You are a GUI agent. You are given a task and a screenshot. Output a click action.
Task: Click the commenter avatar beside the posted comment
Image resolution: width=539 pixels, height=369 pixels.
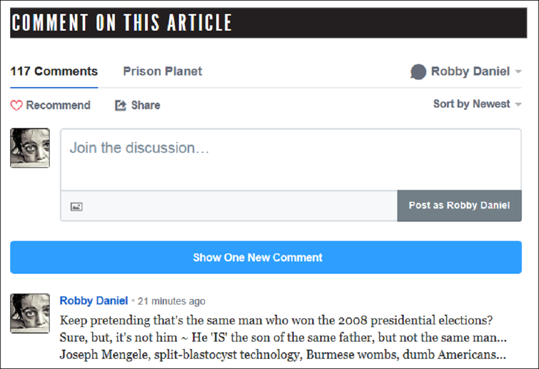(x=30, y=313)
